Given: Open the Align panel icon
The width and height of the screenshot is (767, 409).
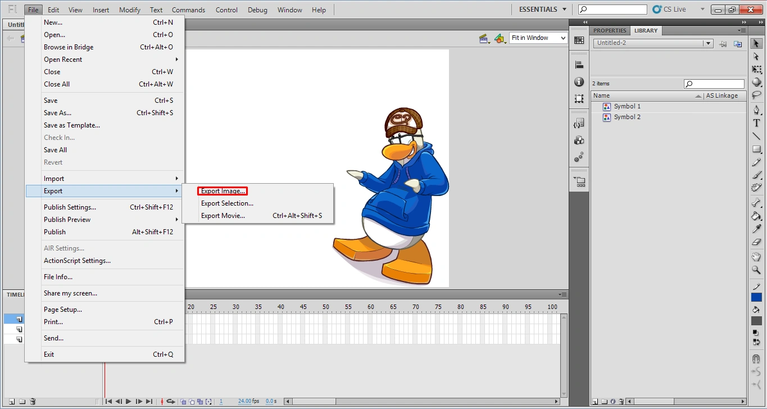Looking at the screenshot, I should coord(579,65).
